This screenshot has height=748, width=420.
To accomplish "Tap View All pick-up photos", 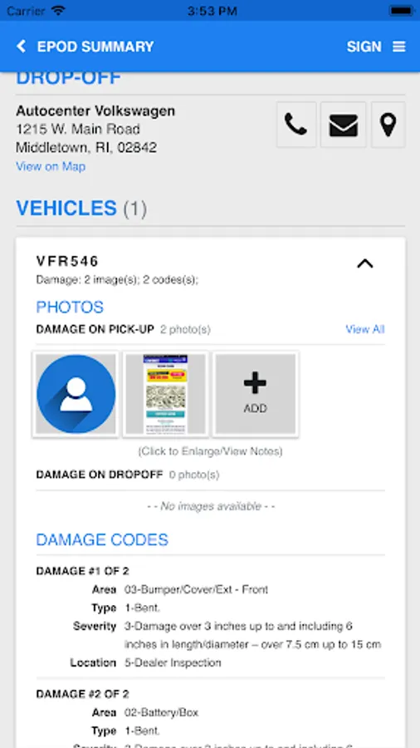I will [x=364, y=329].
